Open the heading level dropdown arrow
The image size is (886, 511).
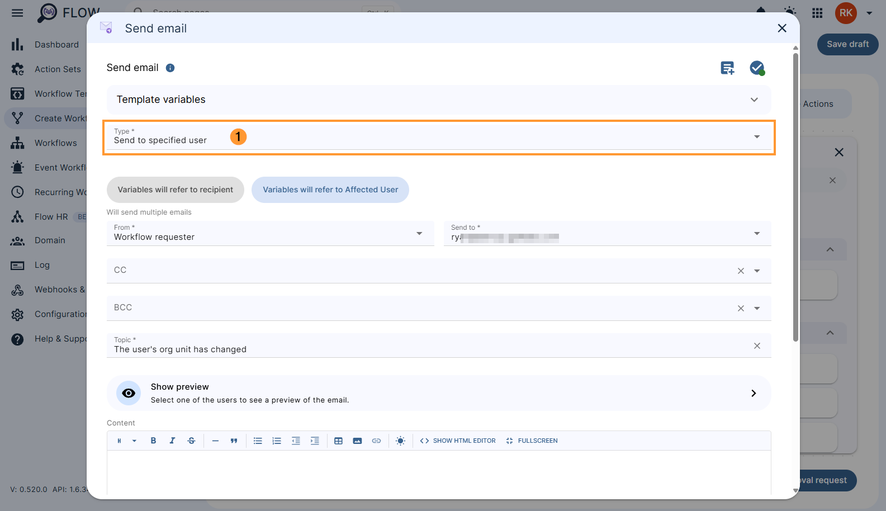[134, 441]
